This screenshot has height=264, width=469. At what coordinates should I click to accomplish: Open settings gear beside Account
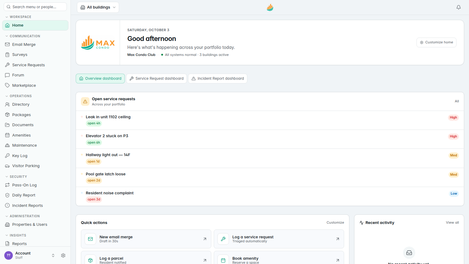click(63, 255)
